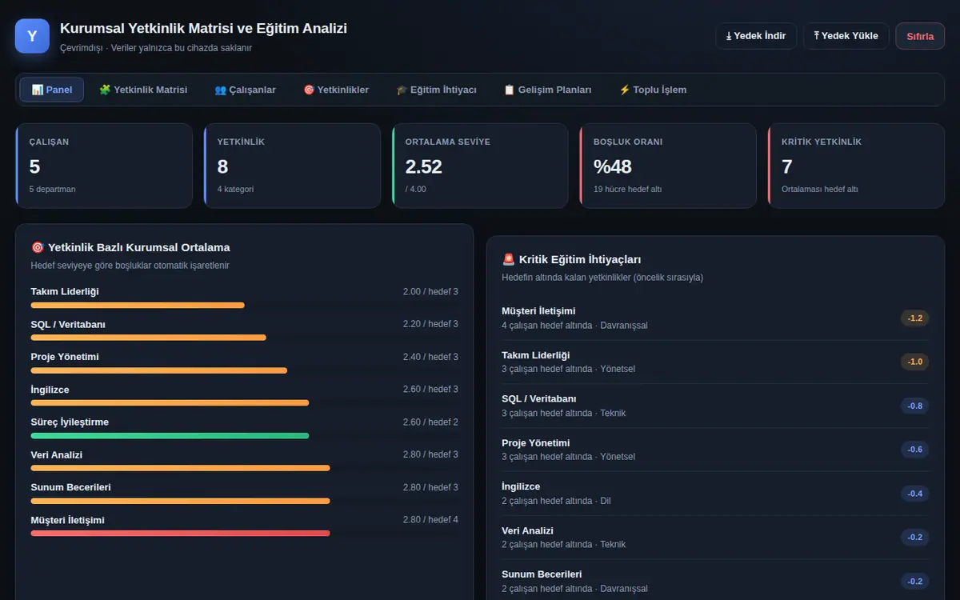Viewport: 960px width, 600px height.
Task: Click the -0.8 gap badge
Action: tap(915, 406)
